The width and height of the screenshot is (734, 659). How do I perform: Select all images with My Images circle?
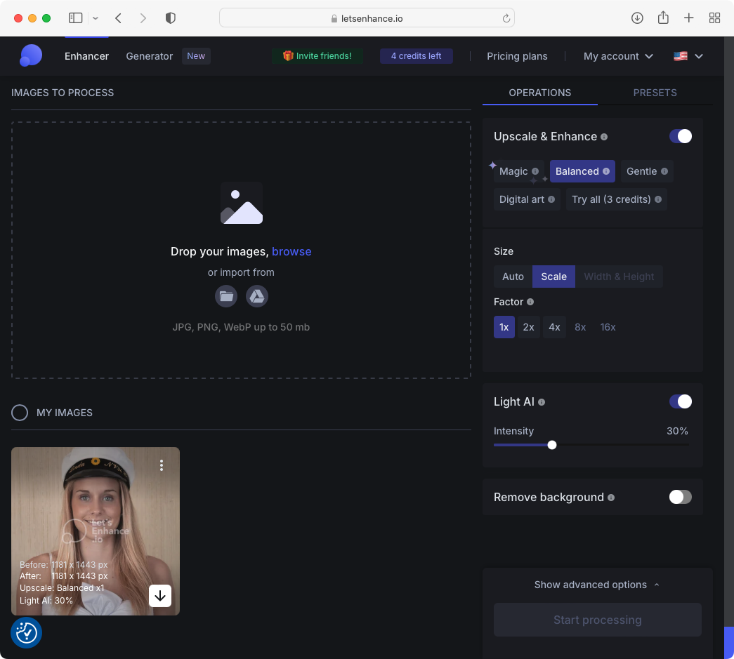click(20, 413)
